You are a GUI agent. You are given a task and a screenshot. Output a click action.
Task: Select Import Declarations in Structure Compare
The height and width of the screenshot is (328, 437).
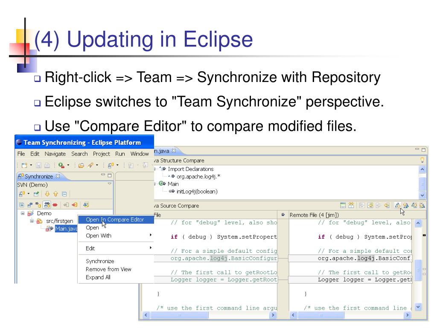pyautogui.click(x=191, y=169)
